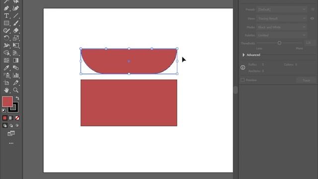Viewport: 318px width, 179px height.
Task: Select the Zoom tool
Action: pos(15,90)
